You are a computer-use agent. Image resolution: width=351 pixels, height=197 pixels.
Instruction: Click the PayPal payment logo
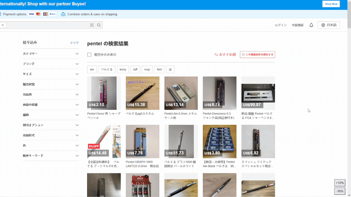click(53, 14)
